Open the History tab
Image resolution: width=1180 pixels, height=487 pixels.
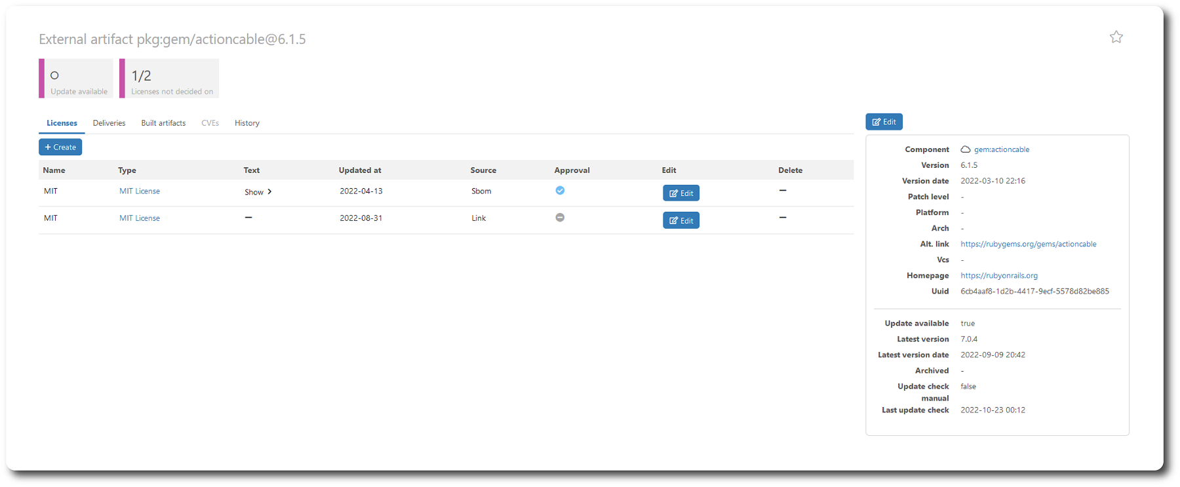247,123
